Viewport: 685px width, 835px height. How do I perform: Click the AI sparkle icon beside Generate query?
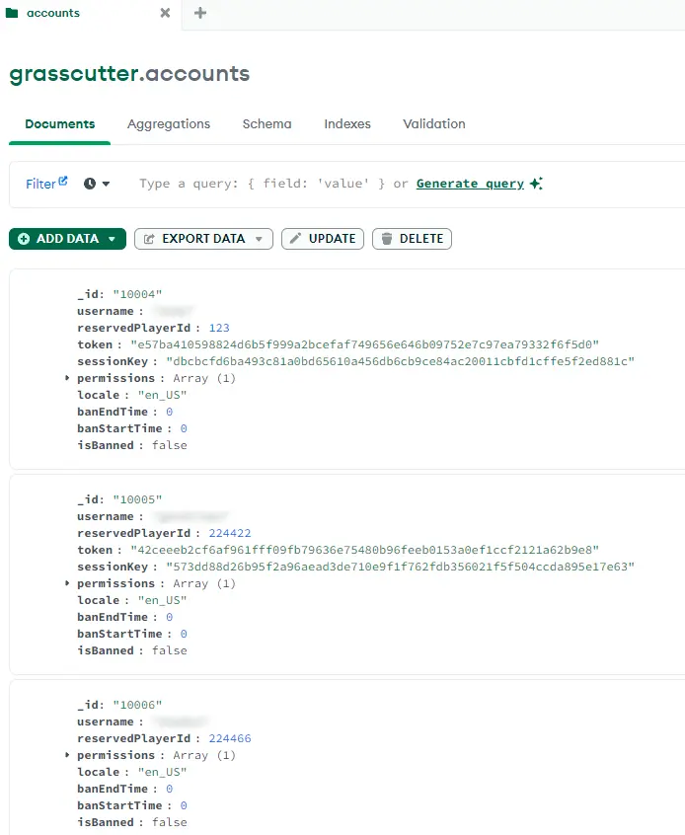tap(536, 184)
